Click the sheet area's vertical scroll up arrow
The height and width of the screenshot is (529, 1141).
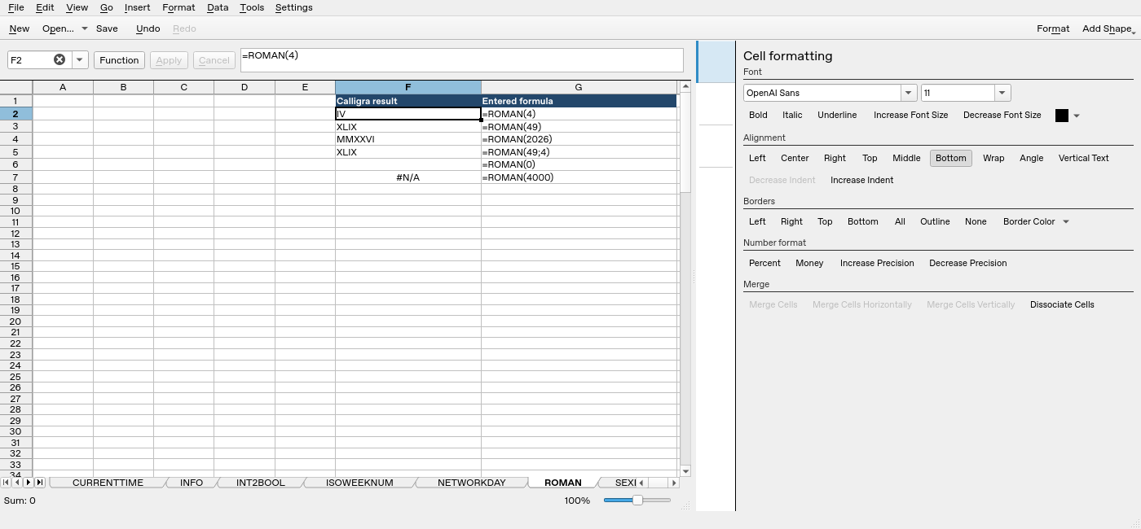[685, 86]
